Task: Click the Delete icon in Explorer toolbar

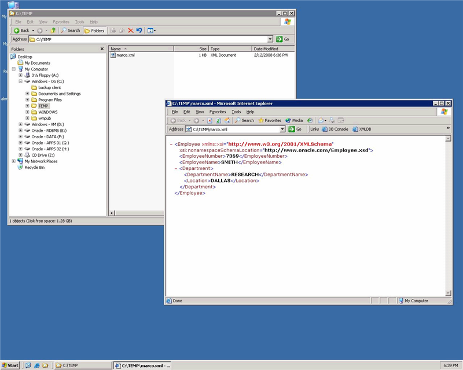Action: [x=130, y=30]
